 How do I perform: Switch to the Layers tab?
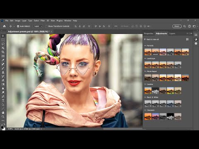(172, 34)
